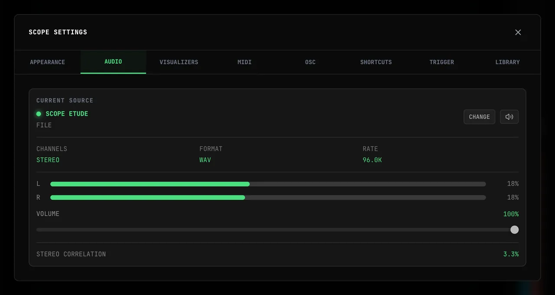
Task: Click the FILE source type label
Action: (x=44, y=125)
